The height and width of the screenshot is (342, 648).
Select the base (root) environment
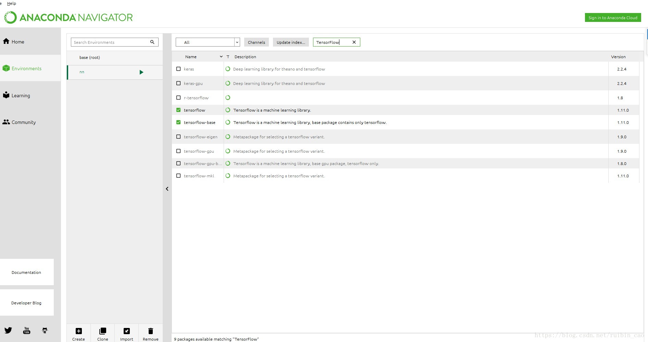click(x=115, y=58)
